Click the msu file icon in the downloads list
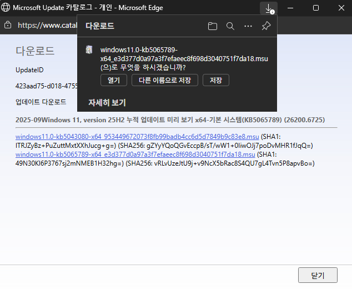 [x=89, y=49]
